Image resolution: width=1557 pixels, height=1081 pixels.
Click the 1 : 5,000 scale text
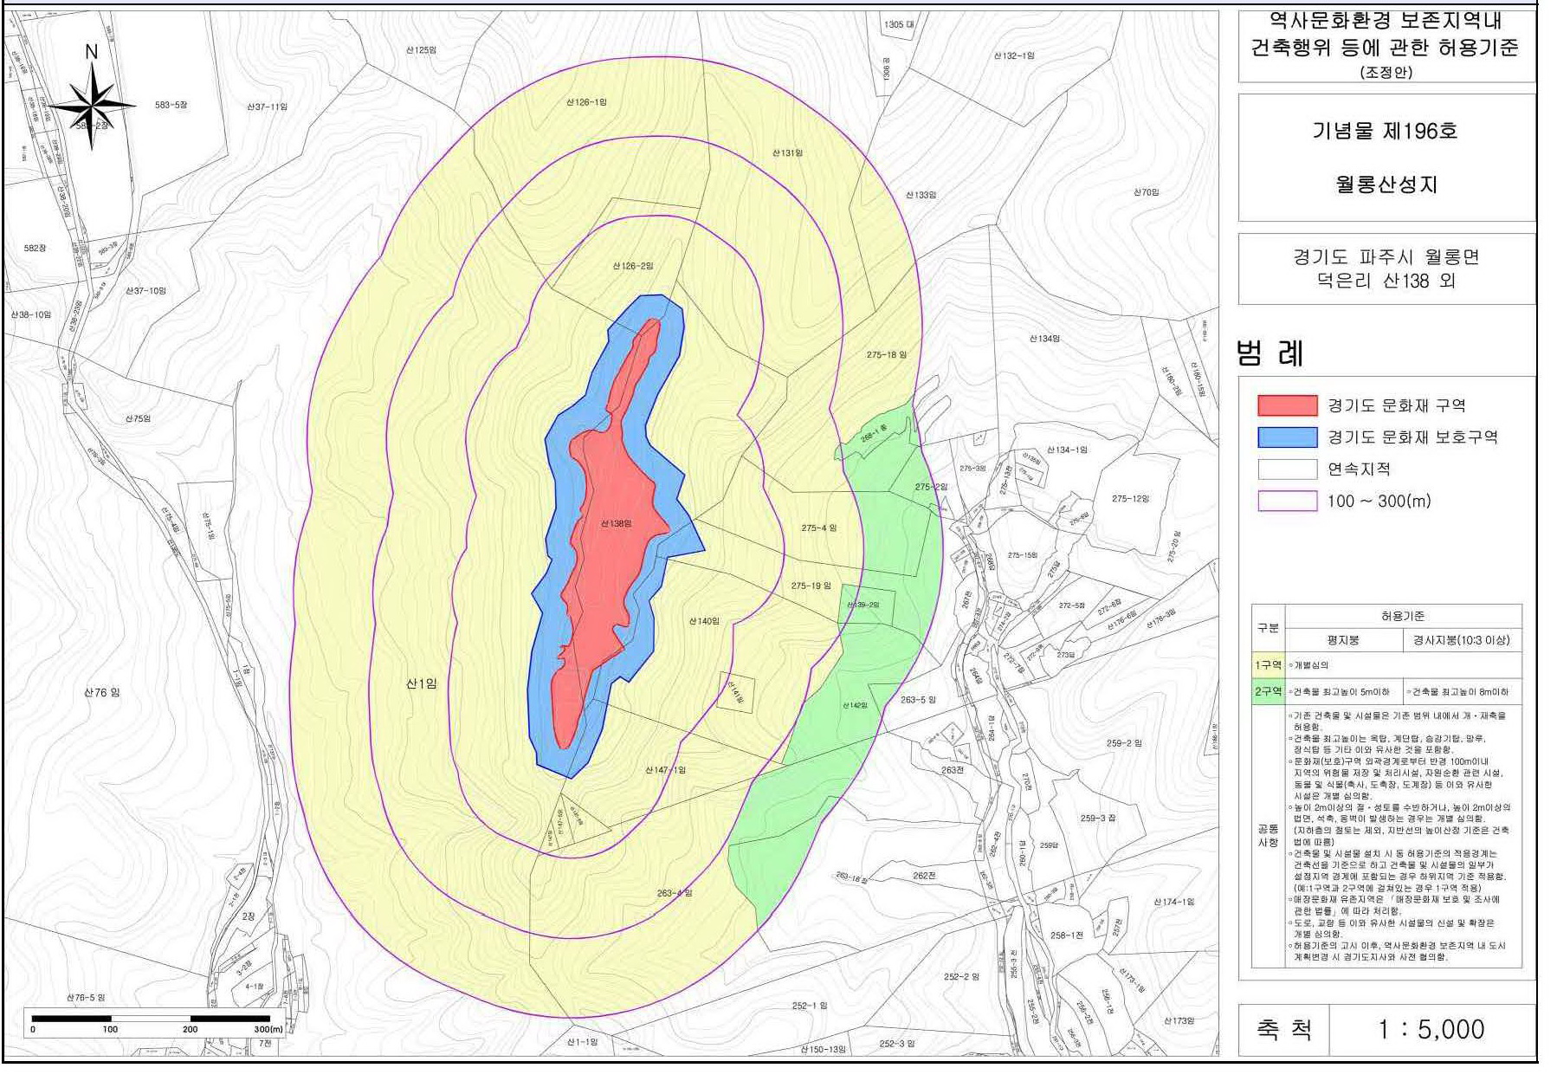click(x=1431, y=1029)
